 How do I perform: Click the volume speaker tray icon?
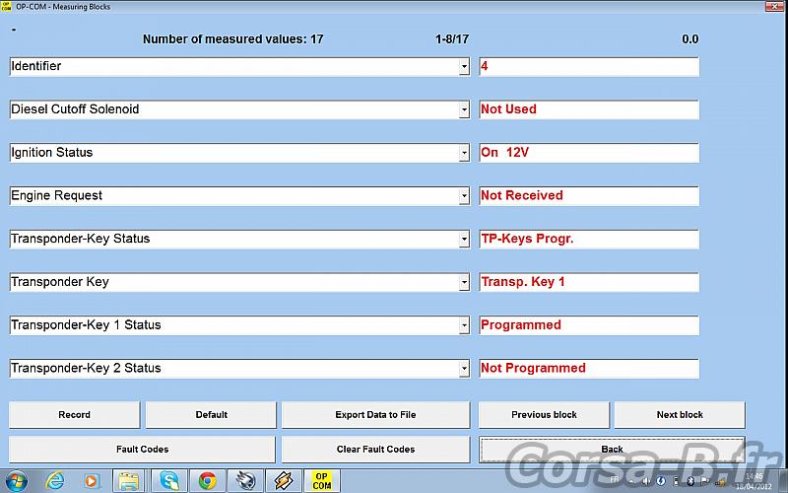[x=646, y=481]
